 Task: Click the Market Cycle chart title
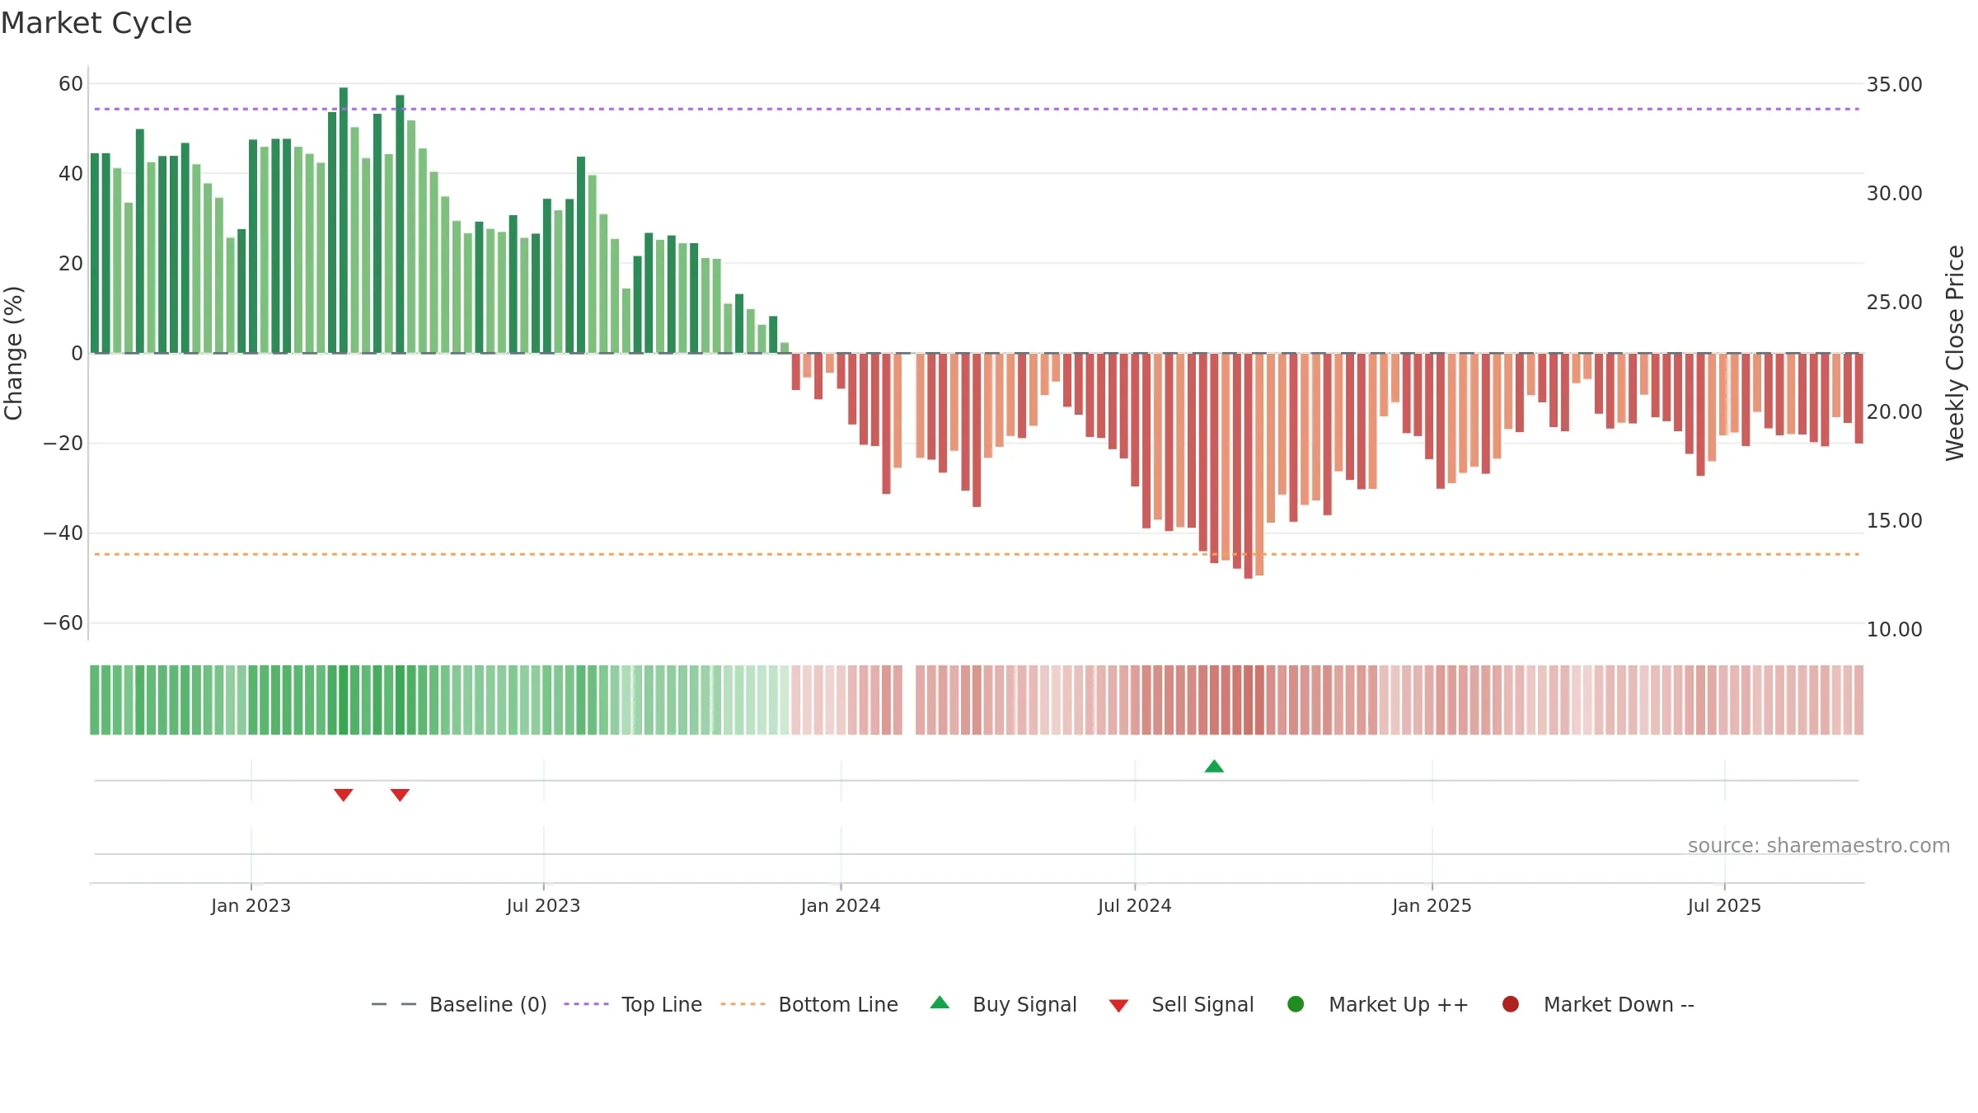pos(96,23)
